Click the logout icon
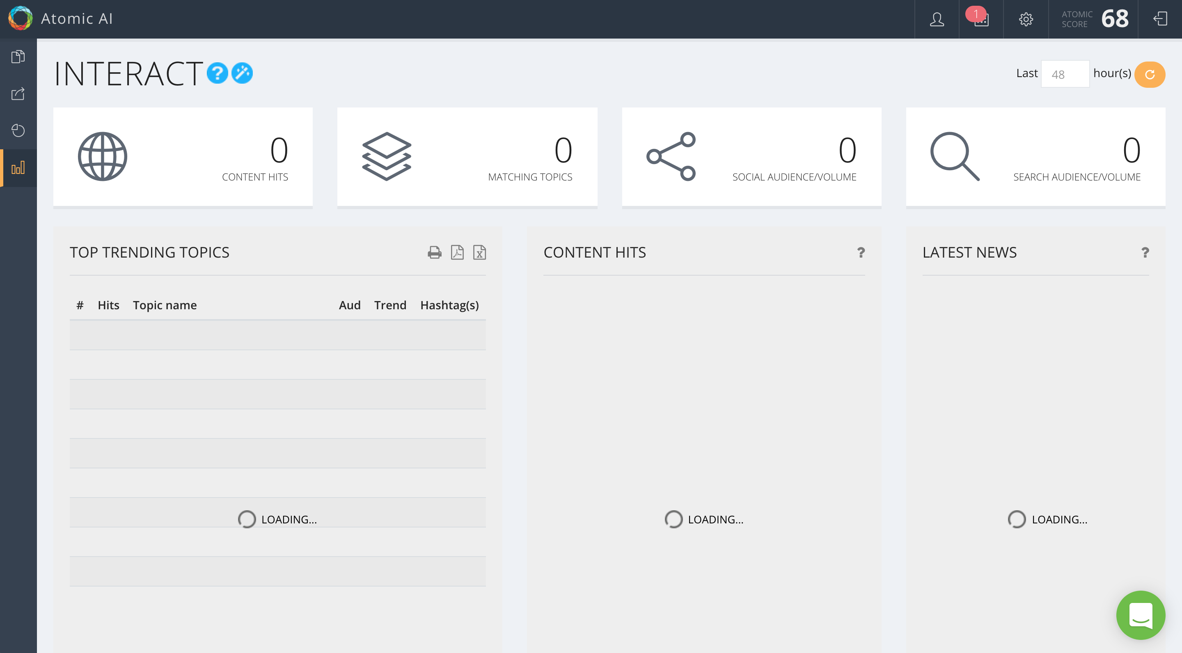The height and width of the screenshot is (653, 1182). tap(1160, 19)
